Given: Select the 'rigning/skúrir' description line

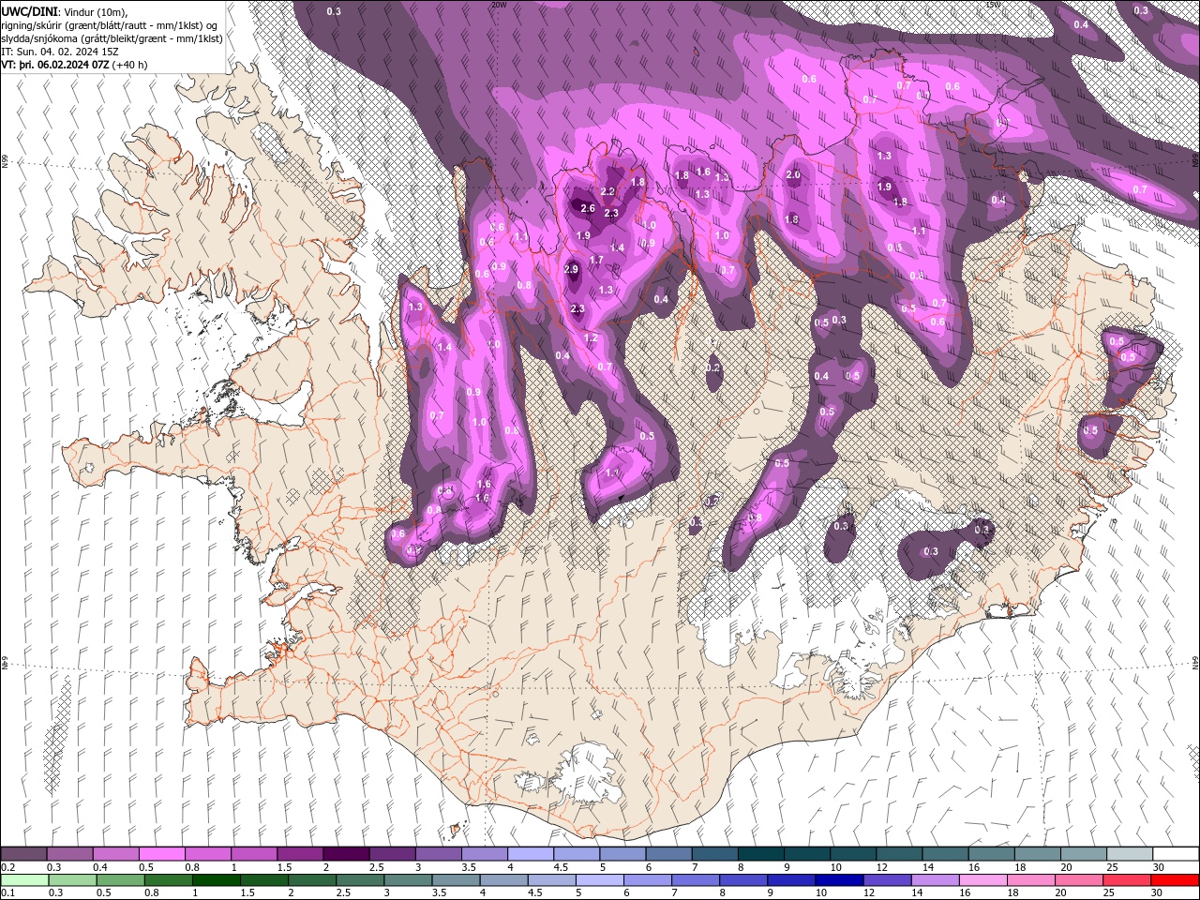Looking at the screenshot, I should pos(110,25).
